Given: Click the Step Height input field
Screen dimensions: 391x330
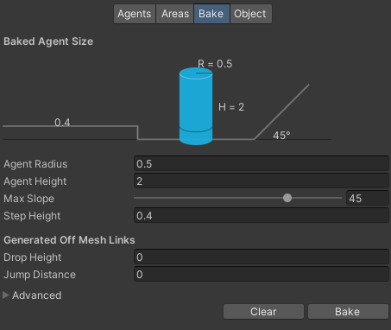Looking at the screenshot, I should click(x=262, y=216).
